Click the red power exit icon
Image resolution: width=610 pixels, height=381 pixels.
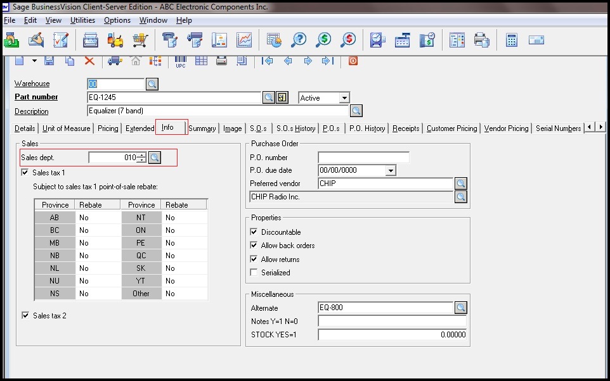(x=353, y=61)
